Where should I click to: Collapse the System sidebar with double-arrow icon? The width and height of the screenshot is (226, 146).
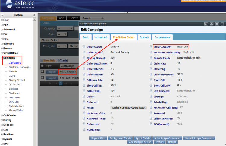tap(2, 15)
